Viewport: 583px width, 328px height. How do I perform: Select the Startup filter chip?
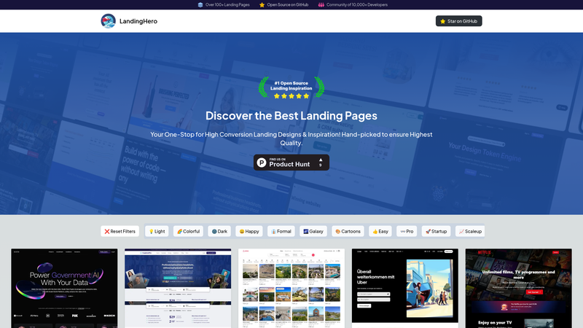pos(436,231)
